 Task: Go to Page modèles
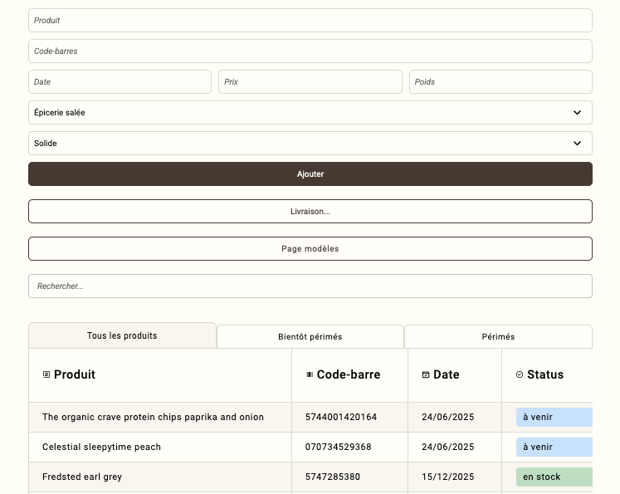coord(310,249)
